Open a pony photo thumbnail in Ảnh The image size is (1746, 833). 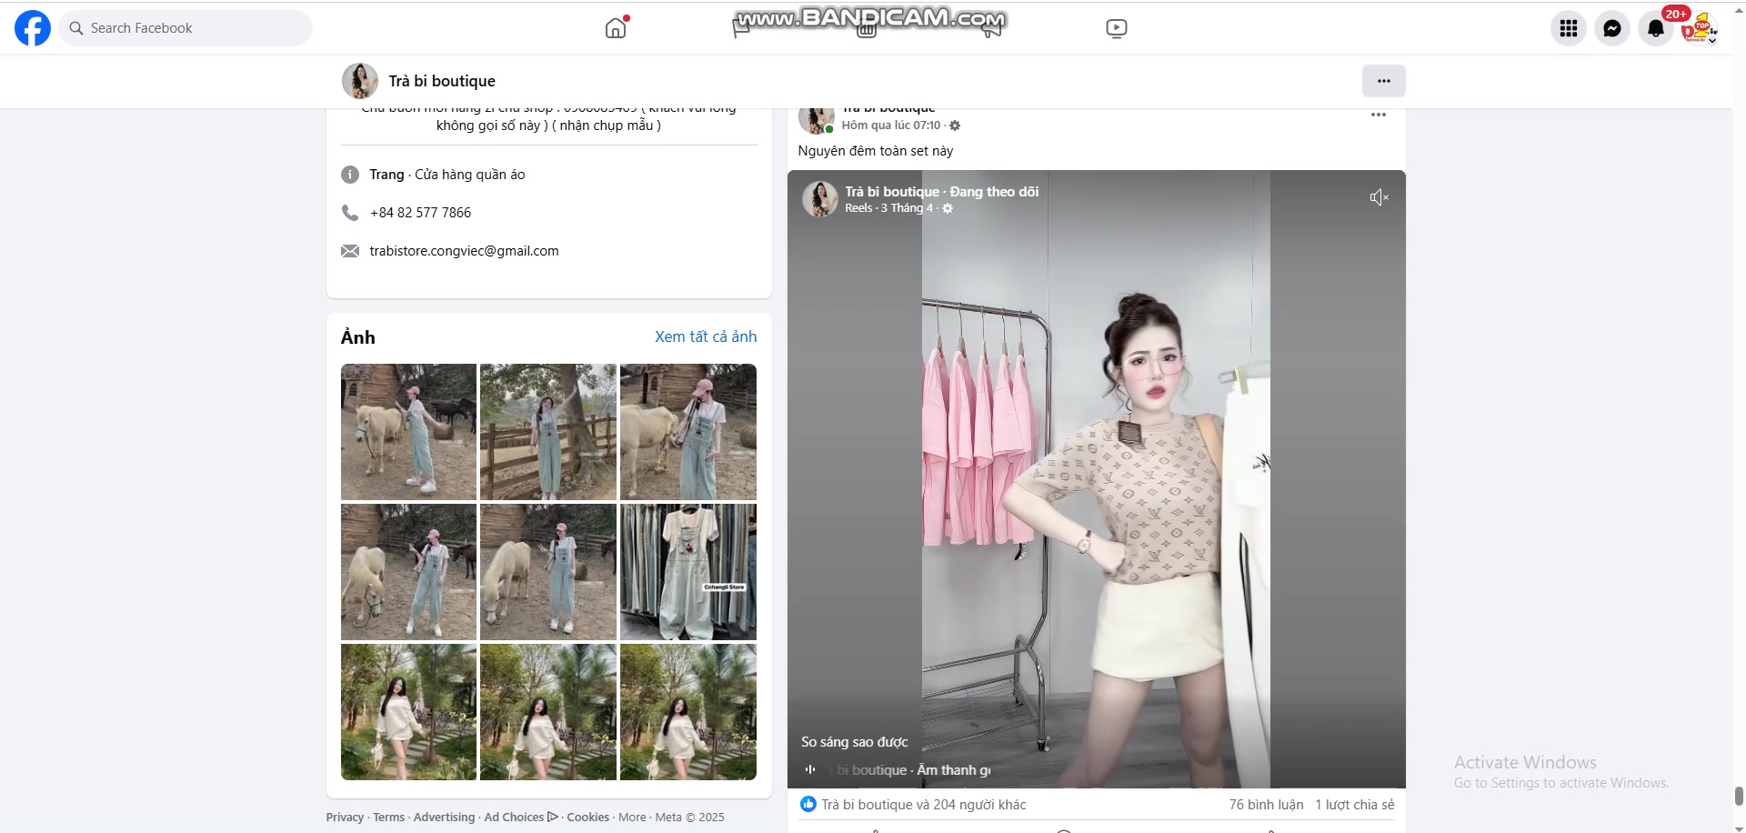tap(407, 432)
